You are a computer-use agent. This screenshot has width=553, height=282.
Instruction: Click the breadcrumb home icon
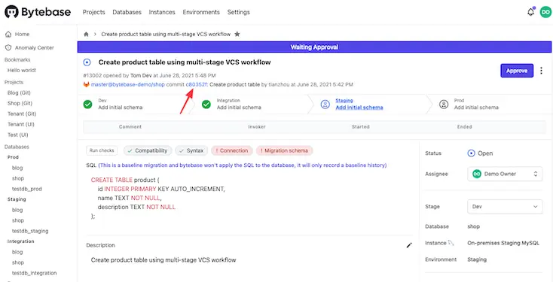86,34
